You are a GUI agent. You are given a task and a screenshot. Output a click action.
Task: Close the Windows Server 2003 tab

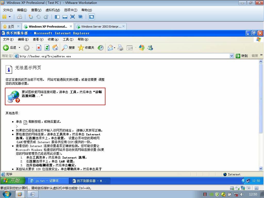point(123,26)
